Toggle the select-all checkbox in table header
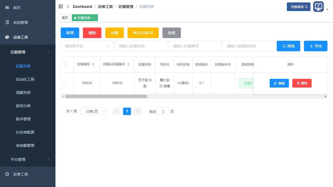Image resolution: width=333 pixels, height=187 pixels. (x=65, y=64)
